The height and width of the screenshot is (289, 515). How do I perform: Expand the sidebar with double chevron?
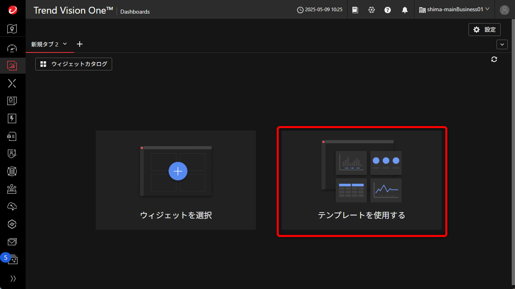(13, 279)
